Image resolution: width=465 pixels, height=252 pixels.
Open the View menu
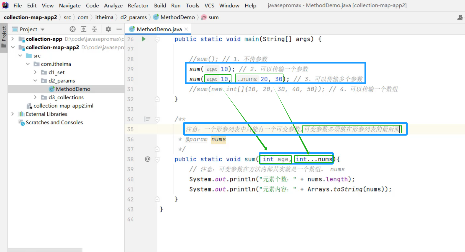point(48,6)
